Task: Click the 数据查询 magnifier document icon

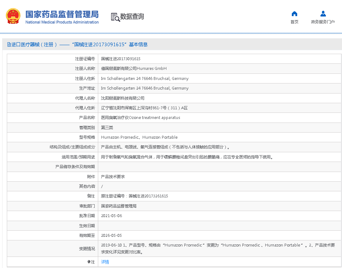Action: click(x=115, y=17)
